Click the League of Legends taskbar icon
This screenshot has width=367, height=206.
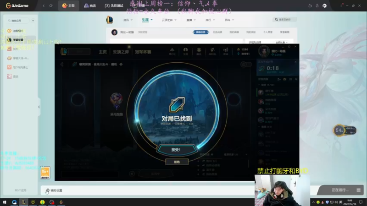24,202
